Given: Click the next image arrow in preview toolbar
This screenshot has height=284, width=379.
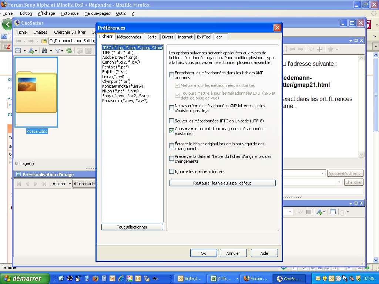Looking at the screenshot, I should [36, 184].
